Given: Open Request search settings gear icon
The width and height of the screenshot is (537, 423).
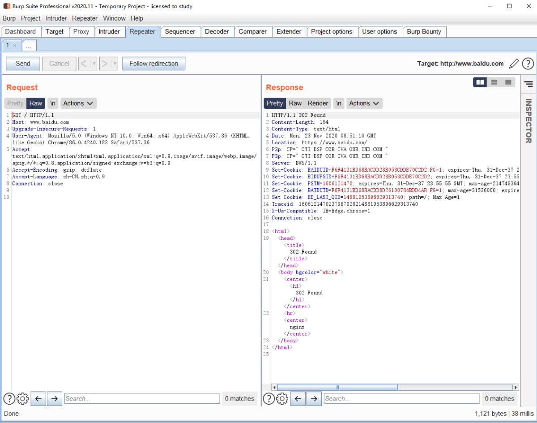Looking at the screenshot, I should 22,398.
